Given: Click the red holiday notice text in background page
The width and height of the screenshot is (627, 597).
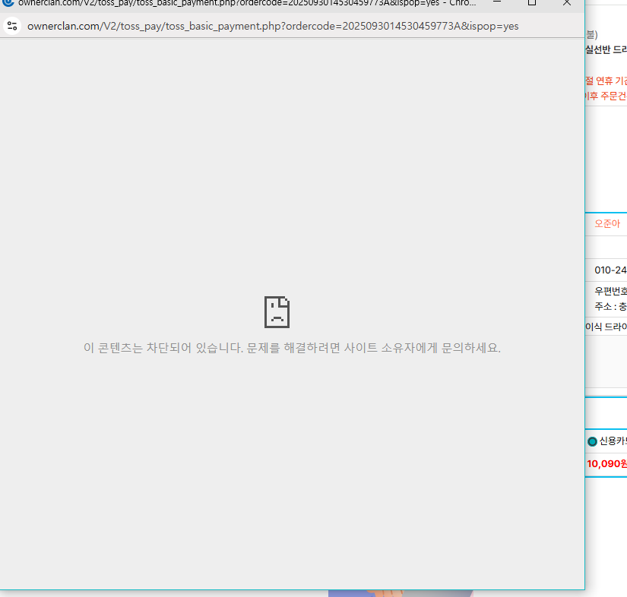Looking at the screenshot, I should 606,88.
